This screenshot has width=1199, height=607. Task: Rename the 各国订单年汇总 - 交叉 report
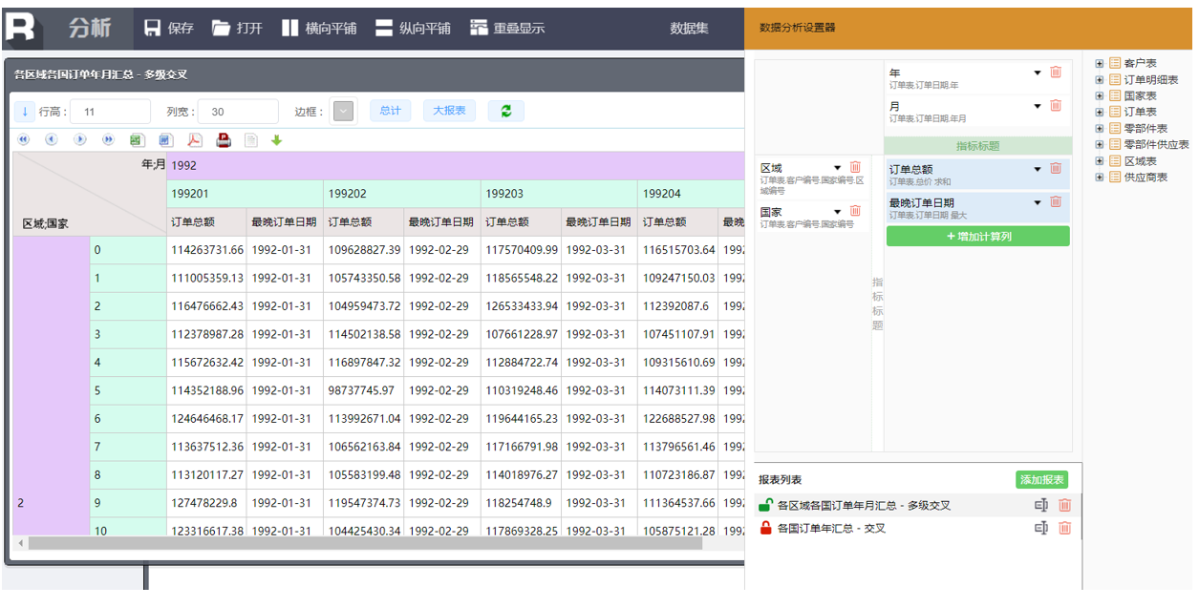click(1041, 528)
